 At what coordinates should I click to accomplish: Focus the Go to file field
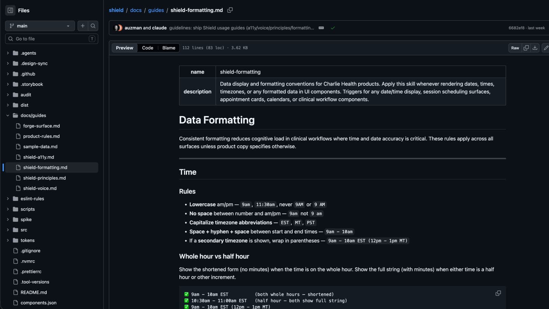[51, 39]
